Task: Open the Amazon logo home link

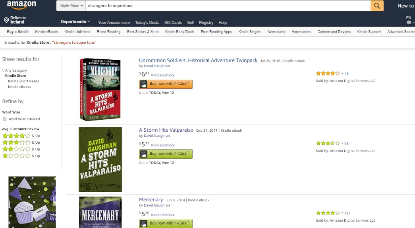Action: pos(21,5)
